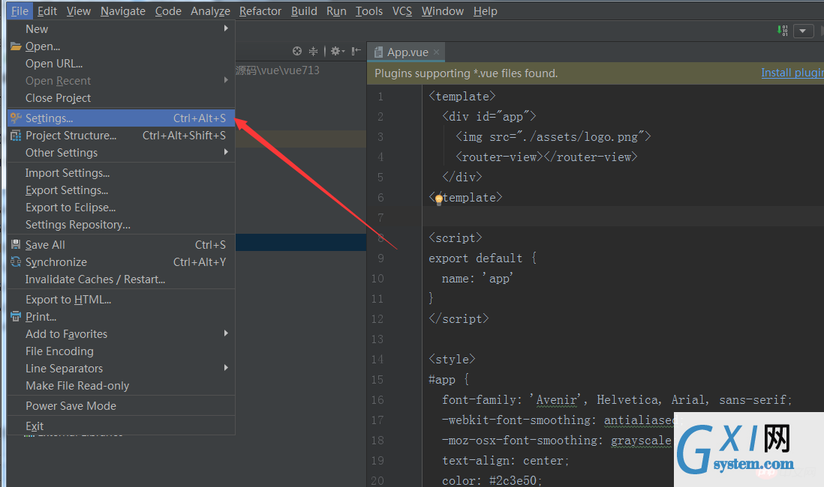Open Settings Repository...
The width and height of the screenshot is (824, 487).
click(122, 225)
